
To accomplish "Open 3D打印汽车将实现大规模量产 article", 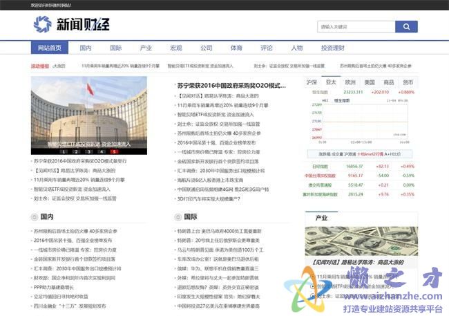I will 209,198.
